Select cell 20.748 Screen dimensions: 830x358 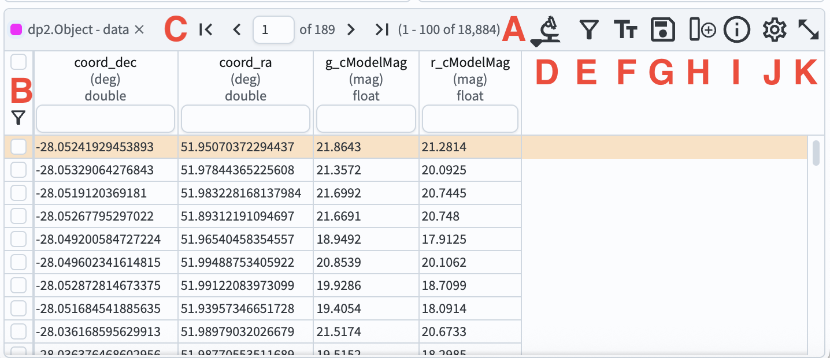[470, 217]
